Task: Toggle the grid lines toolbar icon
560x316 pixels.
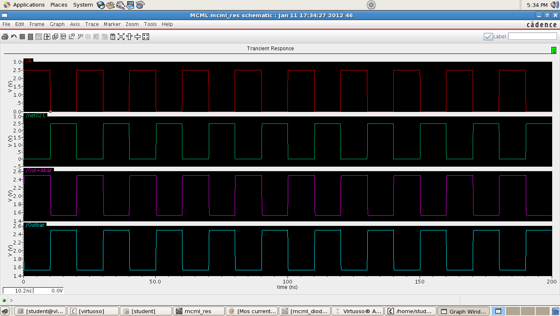Action: (22, 37)
